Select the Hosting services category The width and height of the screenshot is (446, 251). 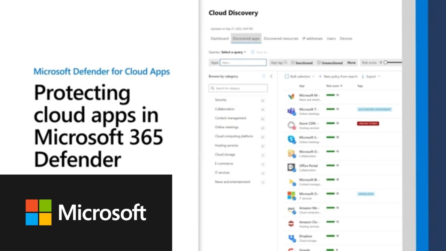[226, 145]
